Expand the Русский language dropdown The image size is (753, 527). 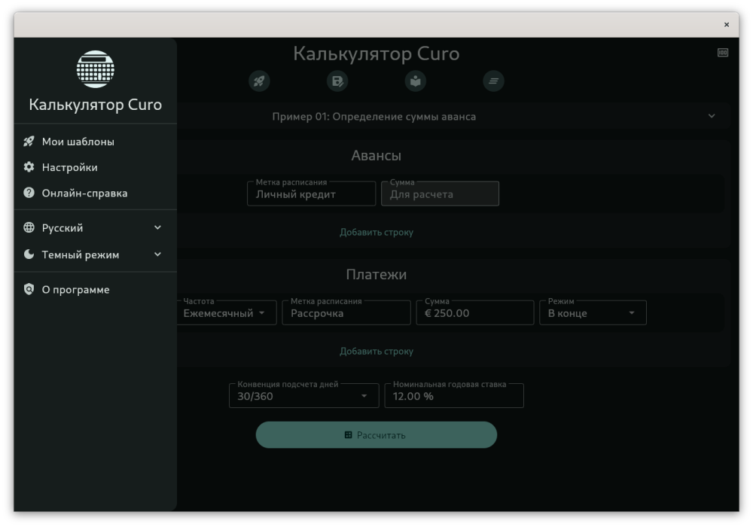click(95, 228)
